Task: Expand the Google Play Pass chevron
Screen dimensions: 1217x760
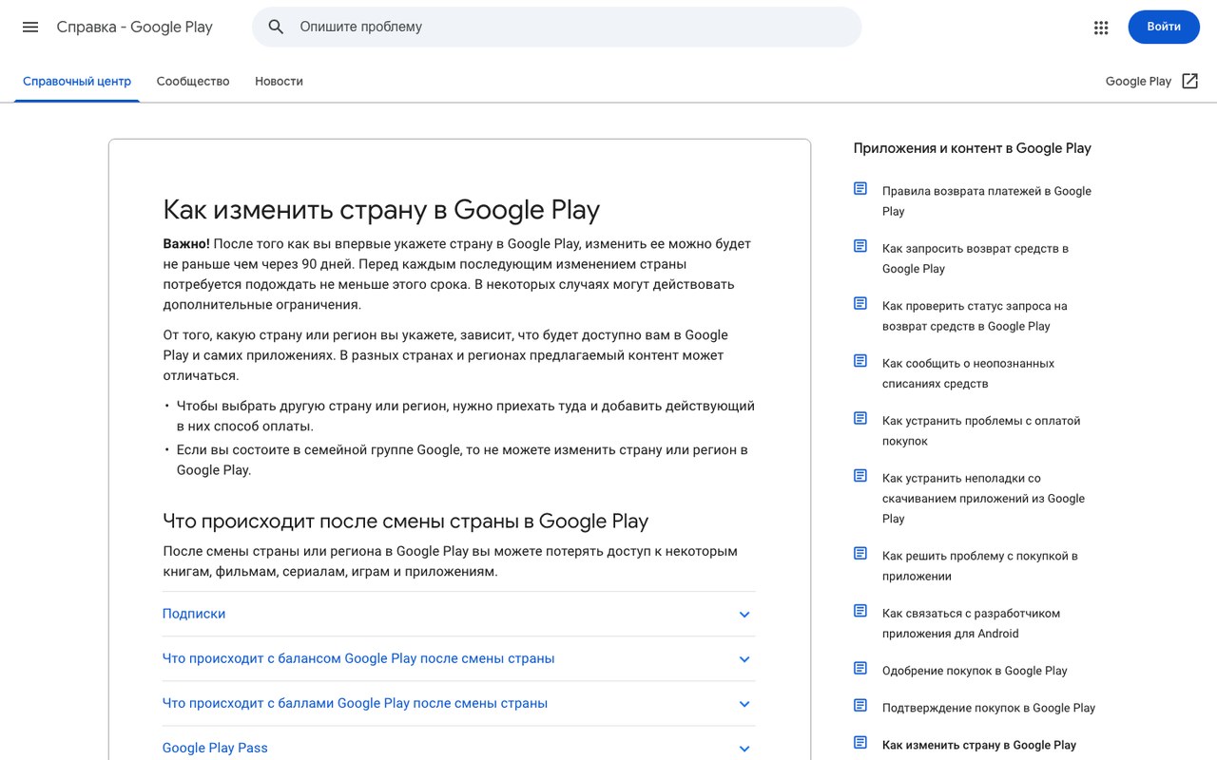Action: [x=744, y=749]
